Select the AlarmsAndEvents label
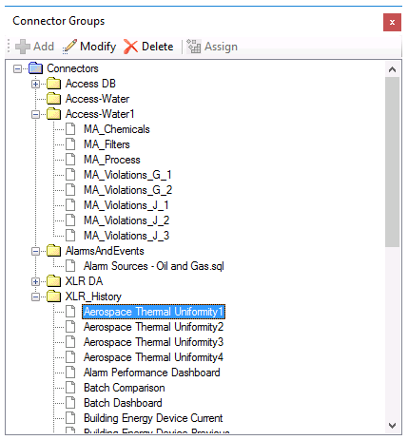The height and width of the screenshot is (440, 408). click(x=105, y=251)
